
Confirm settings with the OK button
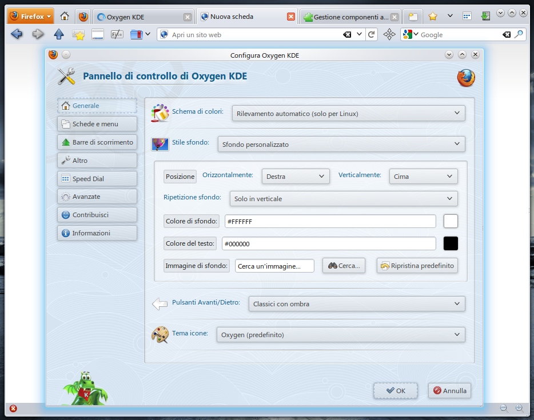(x=396, y=391)
